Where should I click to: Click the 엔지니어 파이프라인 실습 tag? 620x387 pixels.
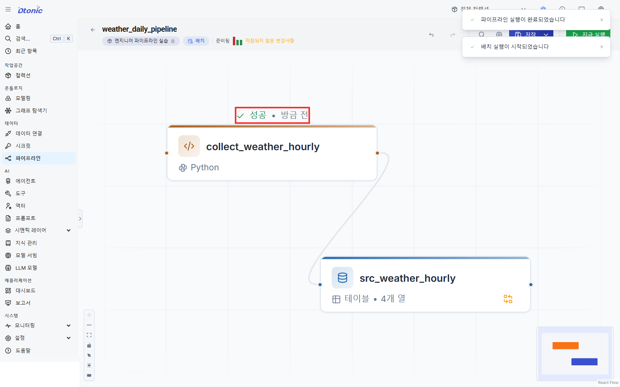tap(141, 41)
